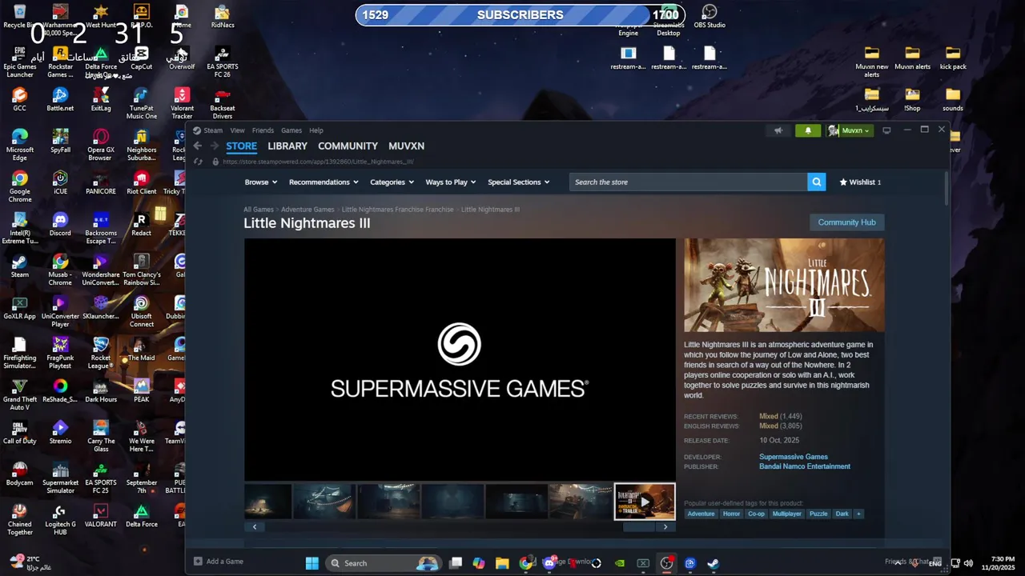Click Bandai Namco Entertainment publisher link
This screenshot has width=1025, height=576.
[x=805, y=466]
